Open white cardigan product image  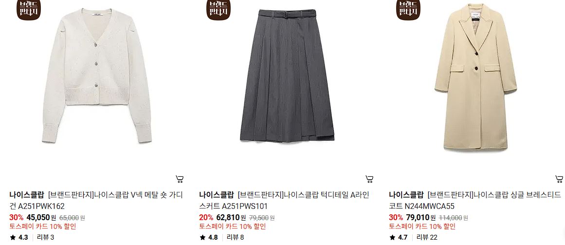pos(96,76)
